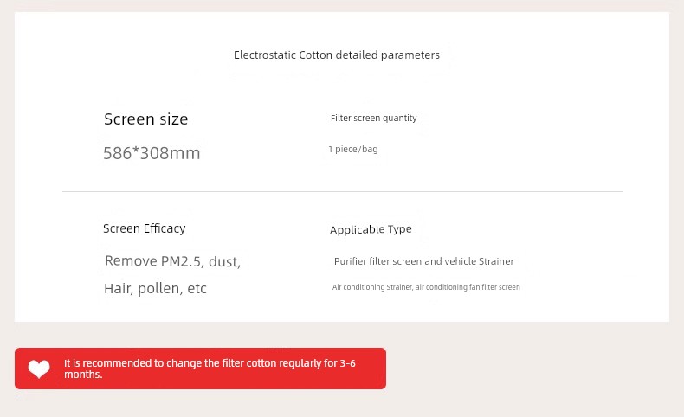
Task: Click the word 'Electrostatic' in the title
Action: click(x=265, y=55)
